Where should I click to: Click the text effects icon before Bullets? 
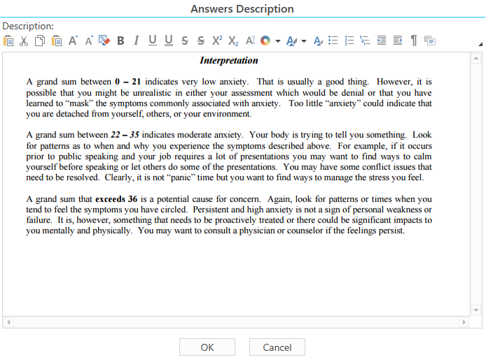tap(318, 41)
